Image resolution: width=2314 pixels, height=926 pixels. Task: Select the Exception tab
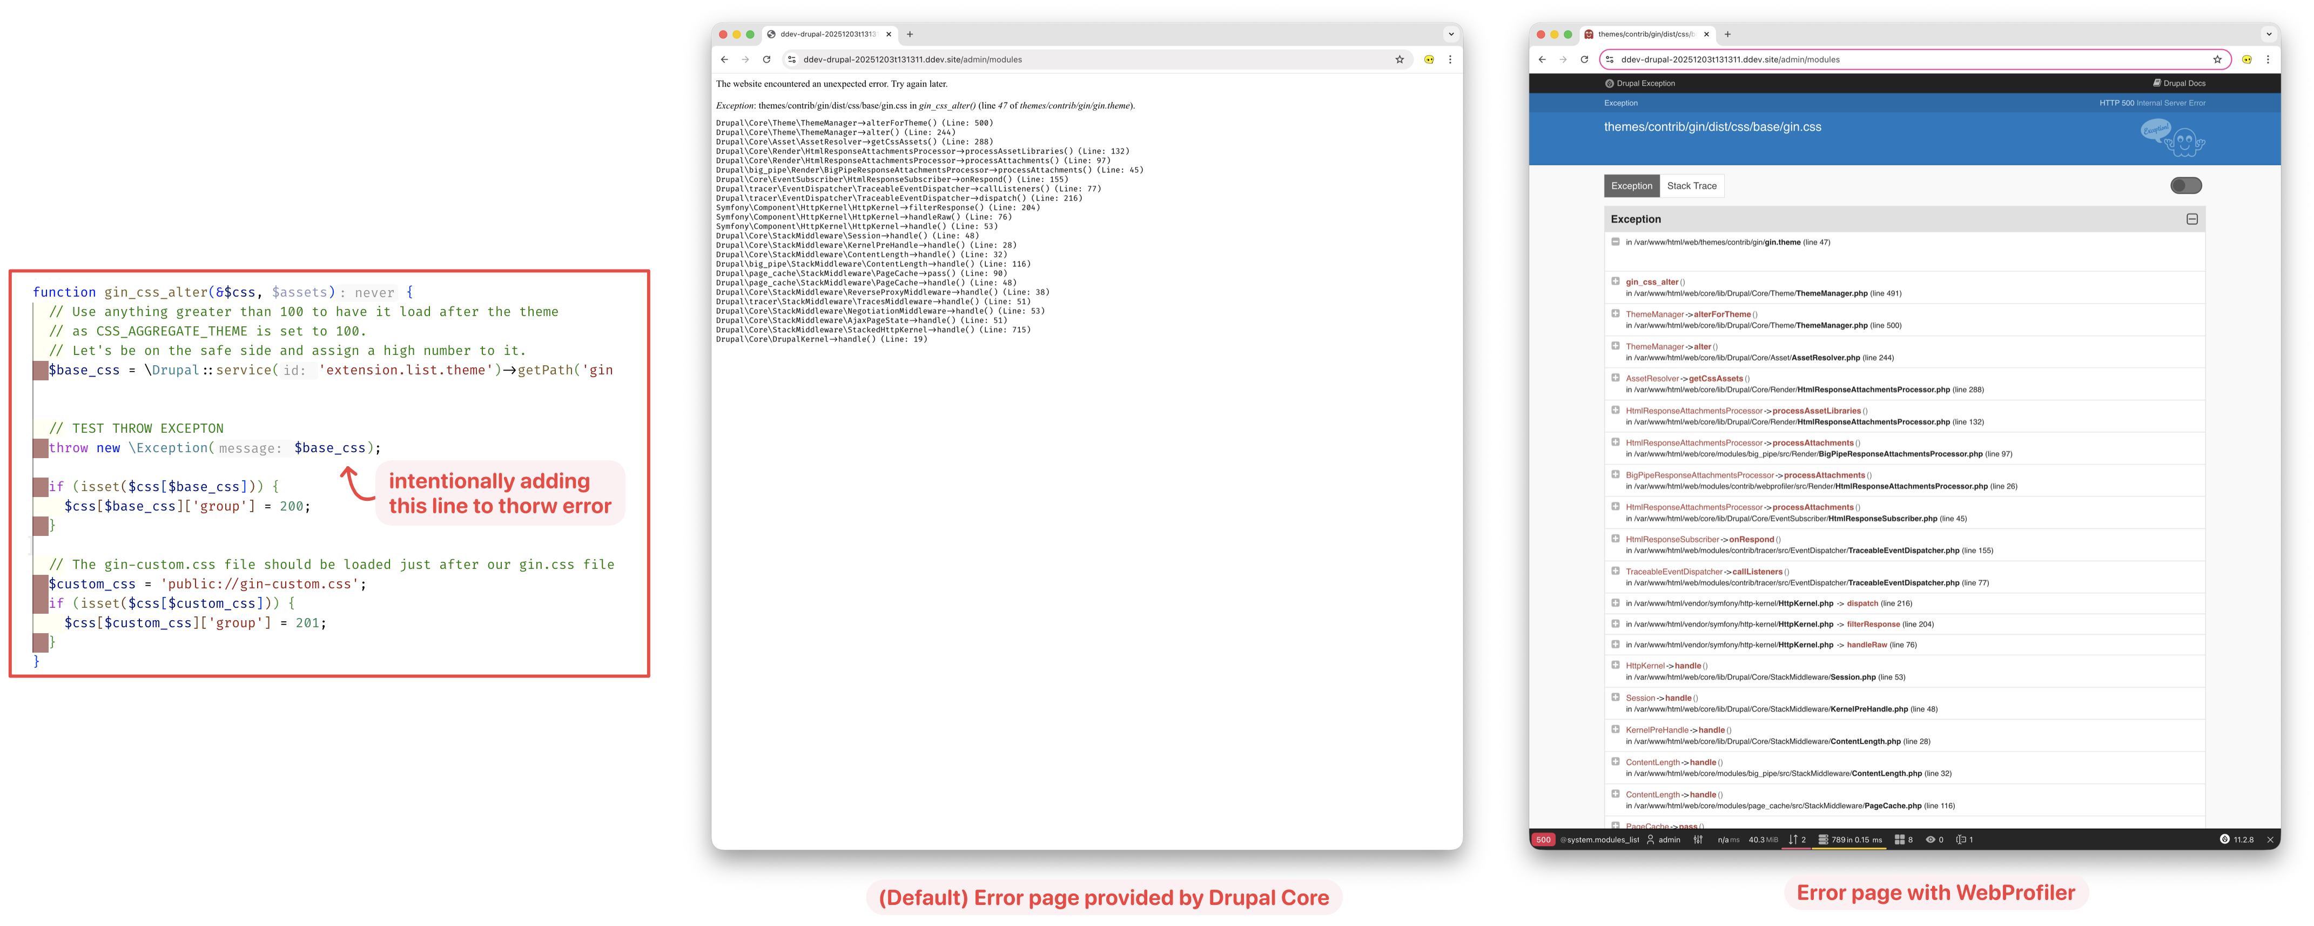(x=1631, y=186)
